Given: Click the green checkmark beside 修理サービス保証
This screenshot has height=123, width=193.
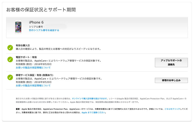Looking at the screenshot, I should [10, 77].
